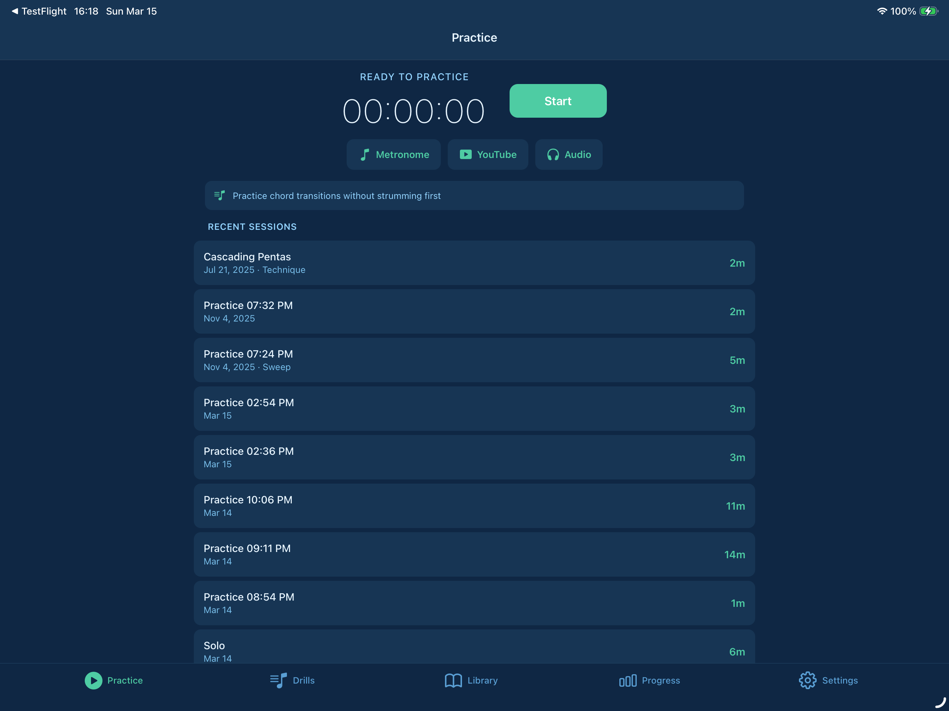The height and width of the screenshot is (711, 949).
Task: Start the practice timer
Action: [558, 101]
